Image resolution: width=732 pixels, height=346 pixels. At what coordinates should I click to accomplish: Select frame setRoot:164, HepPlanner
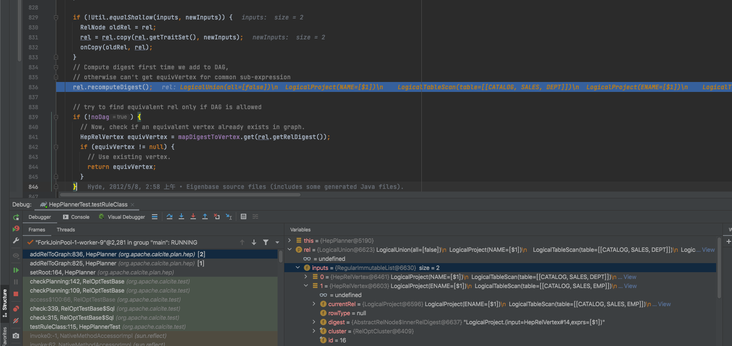(150, 272)
